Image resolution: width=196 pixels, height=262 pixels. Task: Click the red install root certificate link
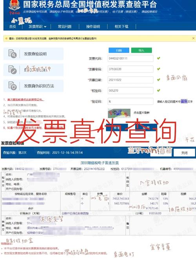pyautogui.click(x=25, y=100)
